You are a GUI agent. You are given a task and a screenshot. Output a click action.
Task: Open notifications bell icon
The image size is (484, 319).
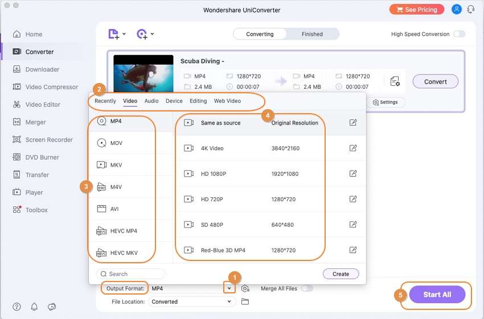pyautogui.click(x=34, y=306)
